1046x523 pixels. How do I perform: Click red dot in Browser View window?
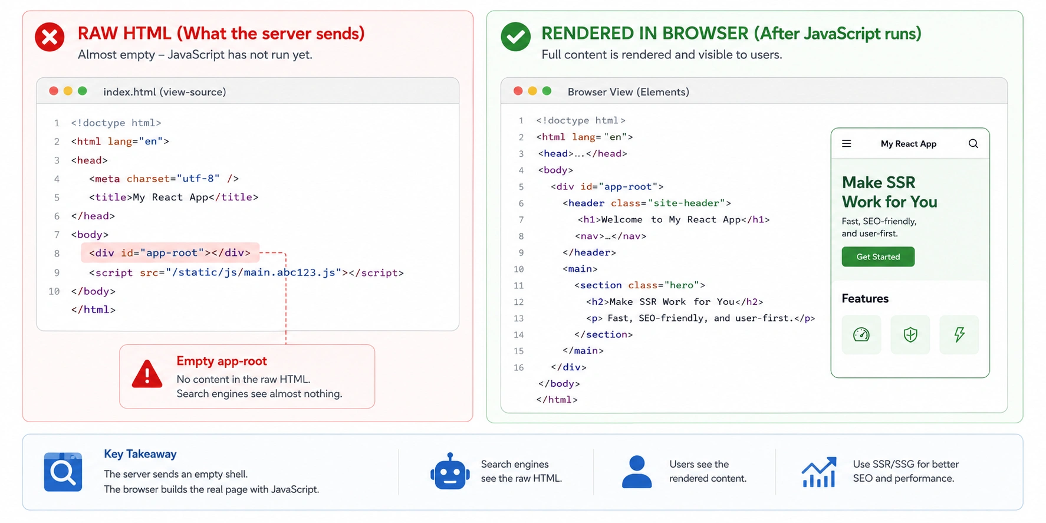point(518,91)
